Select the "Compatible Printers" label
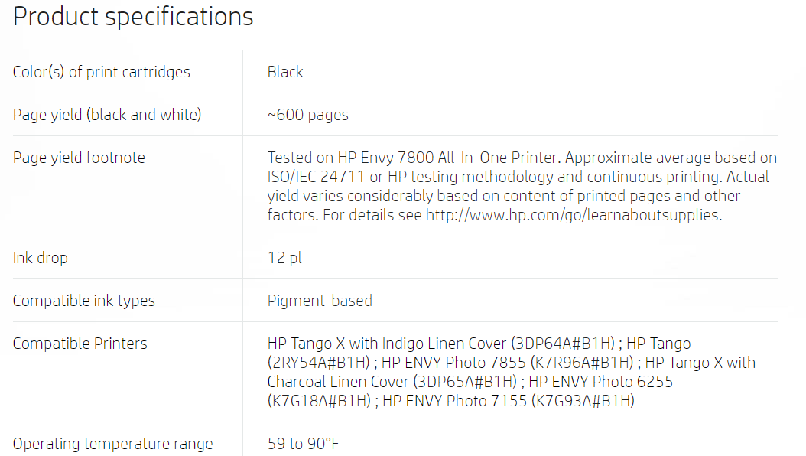Image resolution: width=806 pixels, height=456 pixels. (x=80, y=344)
